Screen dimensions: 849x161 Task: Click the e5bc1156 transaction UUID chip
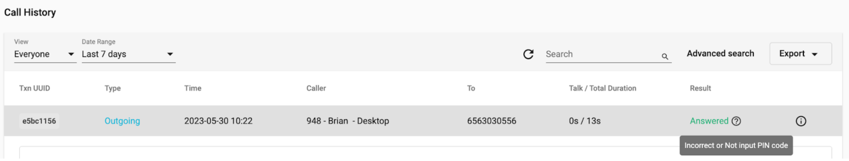click(x=39, y=121)
